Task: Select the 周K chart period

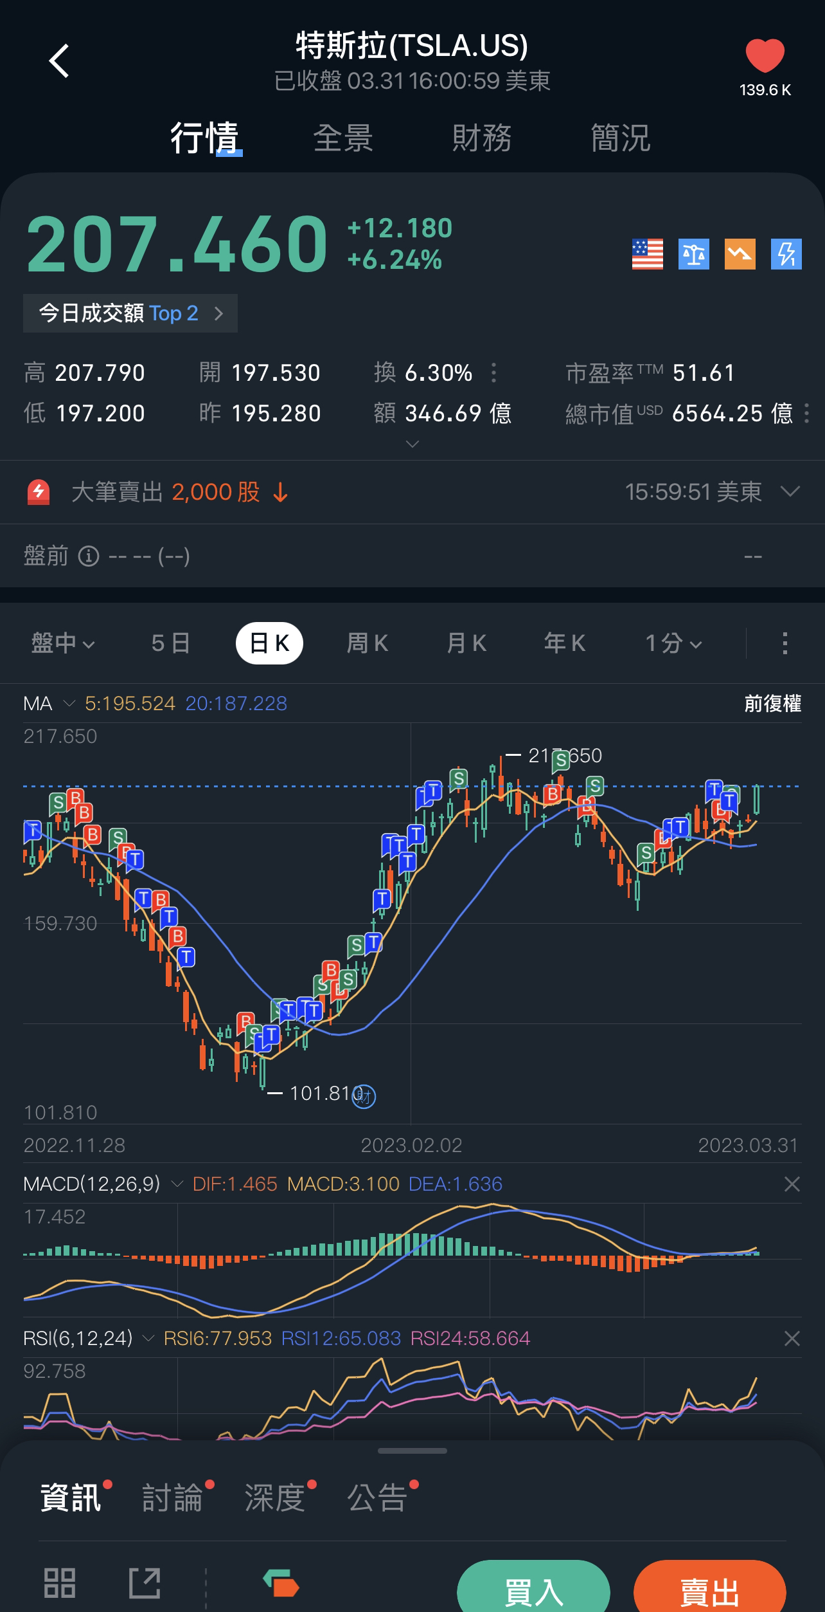Action: point(368,643)
